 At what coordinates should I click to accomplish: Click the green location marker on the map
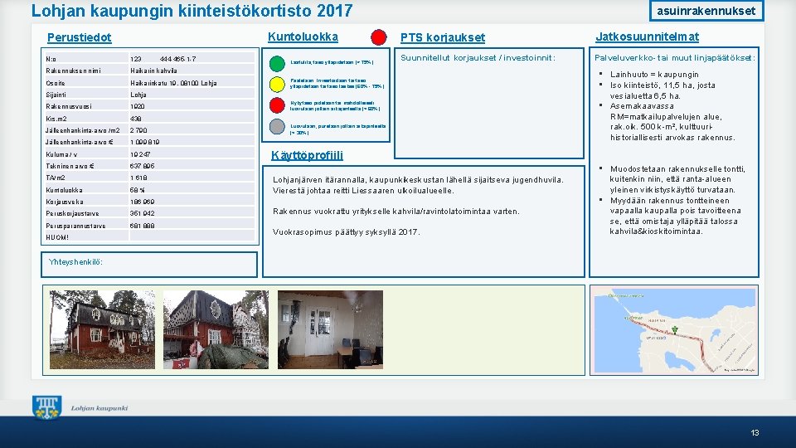675,329
